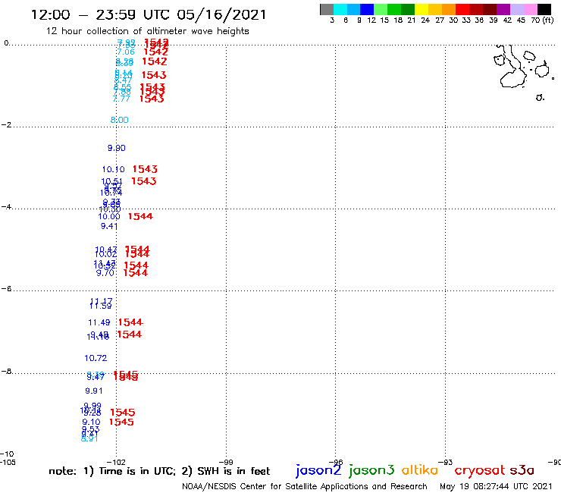This screenshot has height=493, width=561.
Task: Click the note about UTC time and SWH in feet
Action: coord(159,471)
